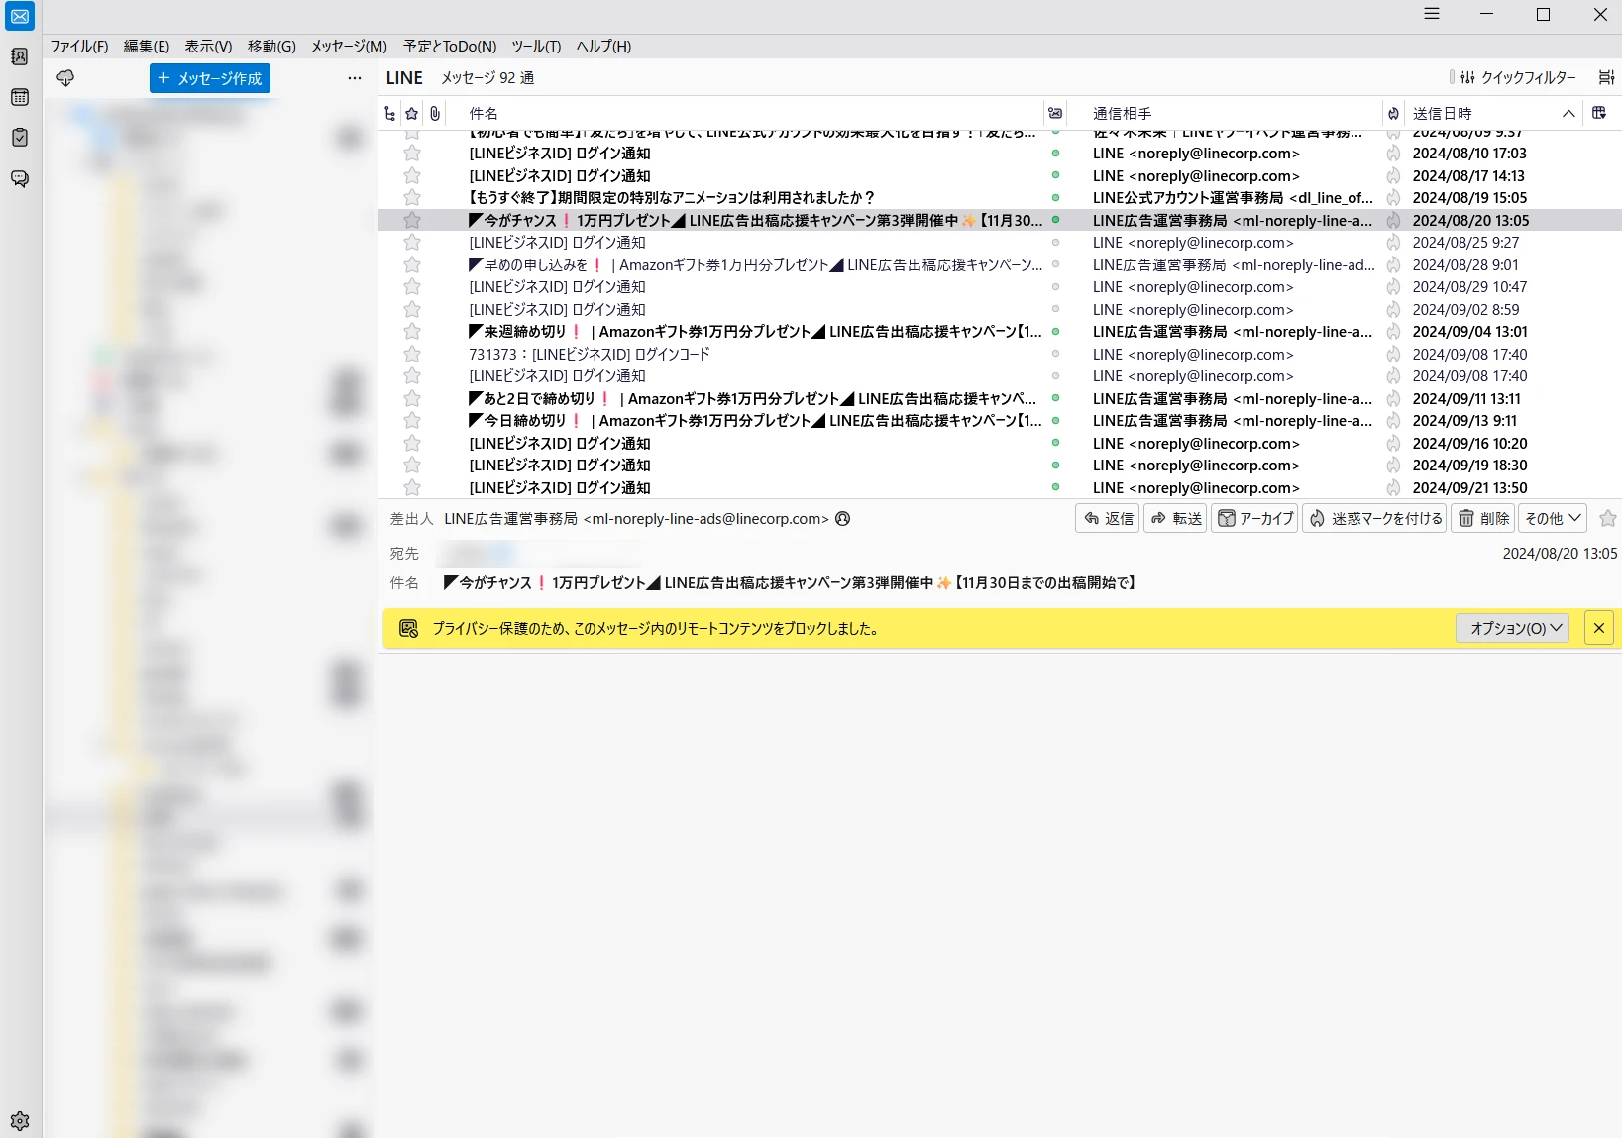This screenshot has width=1622, height=1138.
Task: Open the Tasks space icon
Action: (x=20, y=138)
